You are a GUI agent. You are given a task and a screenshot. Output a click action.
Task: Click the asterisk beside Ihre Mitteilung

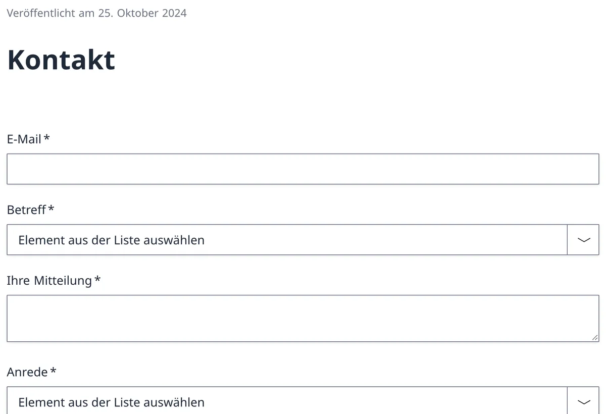(x=97, y=279)
